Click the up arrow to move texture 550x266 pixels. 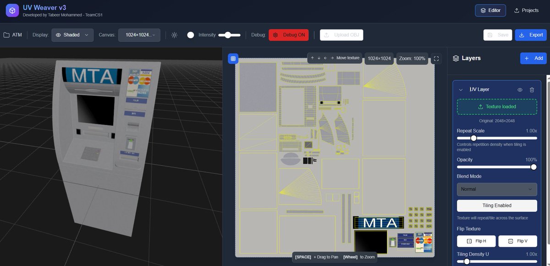point(312,58)
